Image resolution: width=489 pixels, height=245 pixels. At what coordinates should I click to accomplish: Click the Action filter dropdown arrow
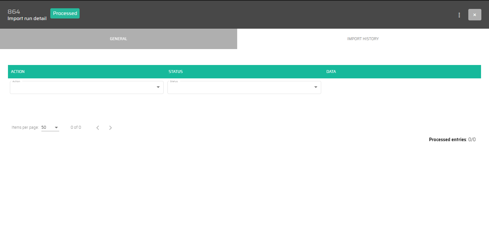(158, 87)
